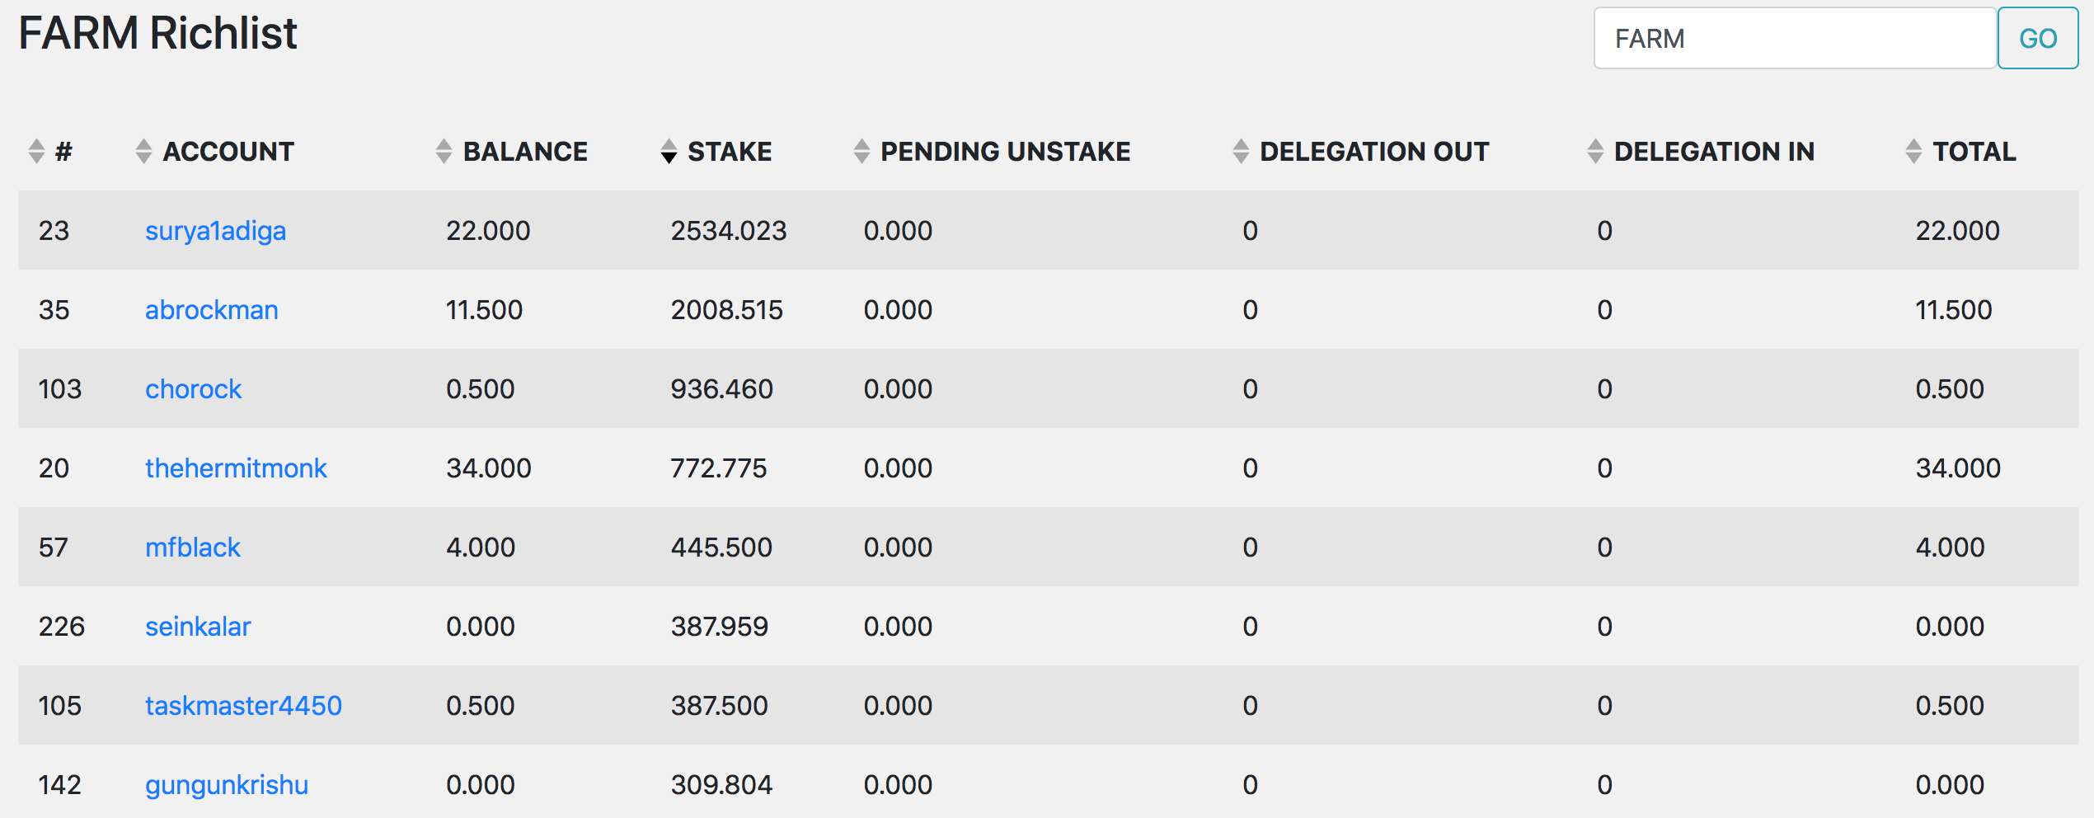This screenshot has width=2094, height=818.
Task: Open gungunkrishu account link
Action: [227, 785]
